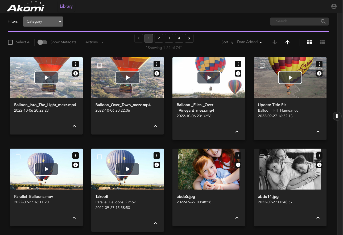Tick the checkbox on abdo5.jpg
Viewport: 343px width, 235px height.
tap(181, 157)
